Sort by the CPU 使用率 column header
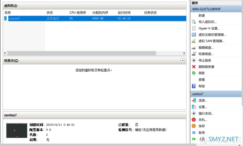Image resolution: width=243 pixels, height=146 pixels. [79, 12]
